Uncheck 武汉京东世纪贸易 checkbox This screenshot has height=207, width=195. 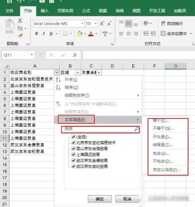click(x=73, y=166)
